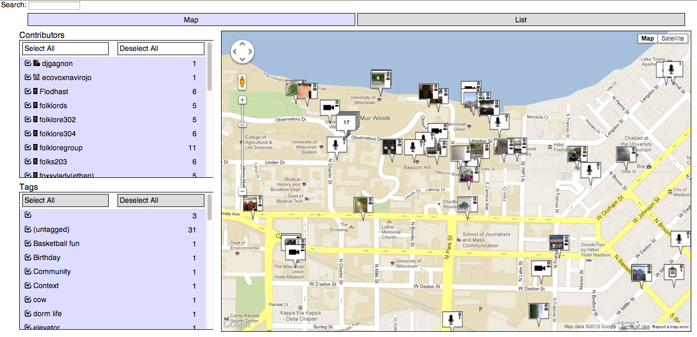Screen dimensions: 697x337
Task: Switch to the List tab
Action: click(x=521, y=20)
